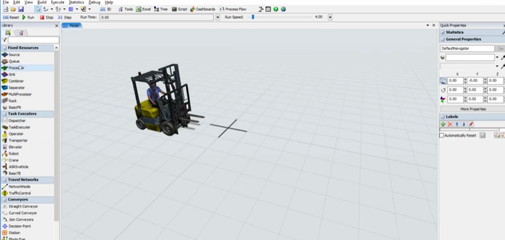Click the More Properties button

pos(473,109)
